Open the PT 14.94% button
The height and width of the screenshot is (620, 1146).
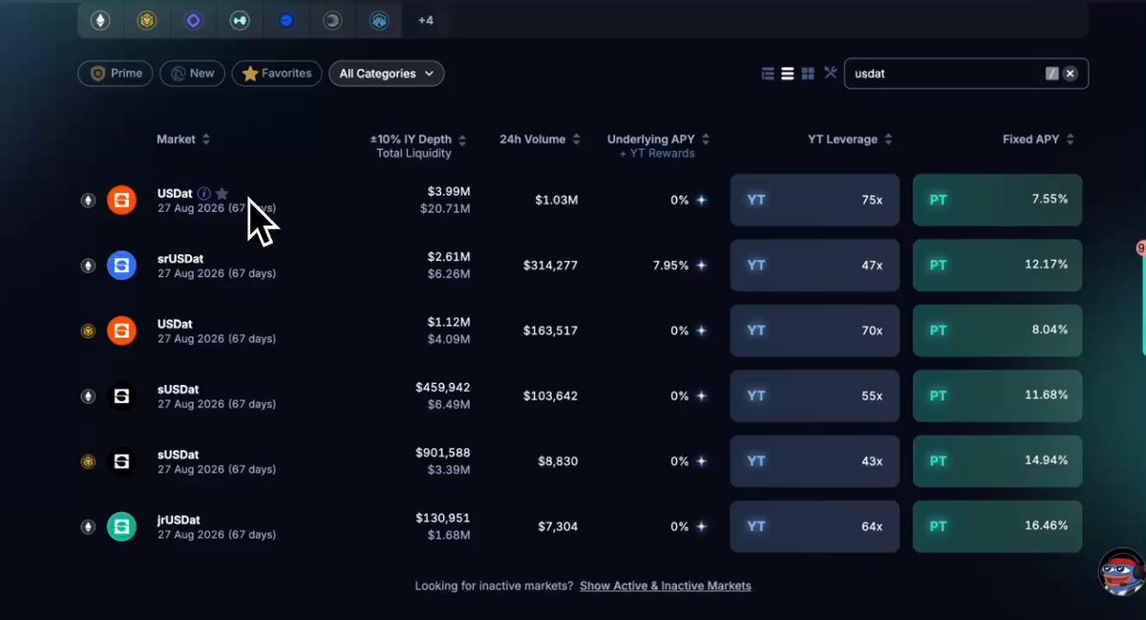pos(997,460)
